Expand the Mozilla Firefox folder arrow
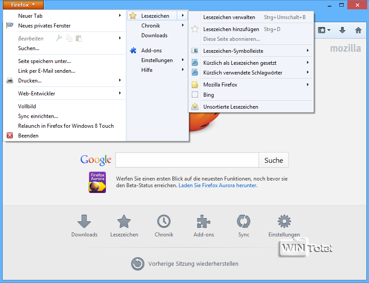Screen dimensions: 369x283 307,85
